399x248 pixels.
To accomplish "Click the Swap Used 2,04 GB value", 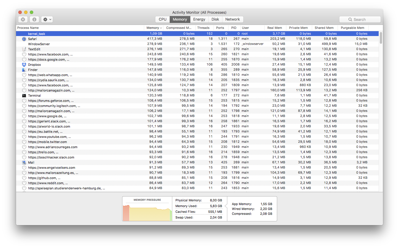I will [x=216, y=217].
